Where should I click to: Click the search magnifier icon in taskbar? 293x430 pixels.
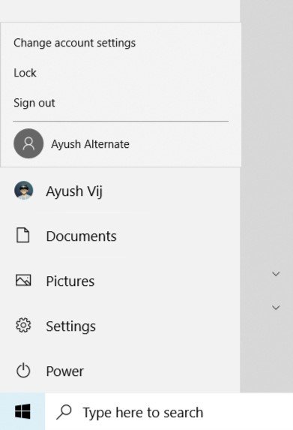pos(64,412)
